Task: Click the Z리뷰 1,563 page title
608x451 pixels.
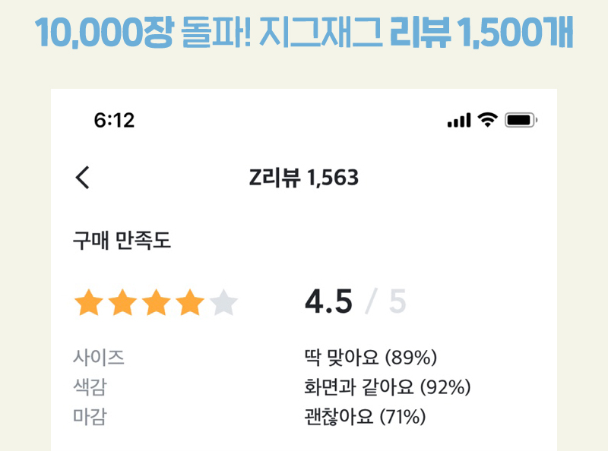Action: tap(303, 178)
